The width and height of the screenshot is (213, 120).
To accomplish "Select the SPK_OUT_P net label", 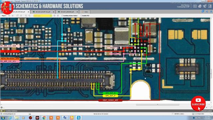I will coord(110,96).
